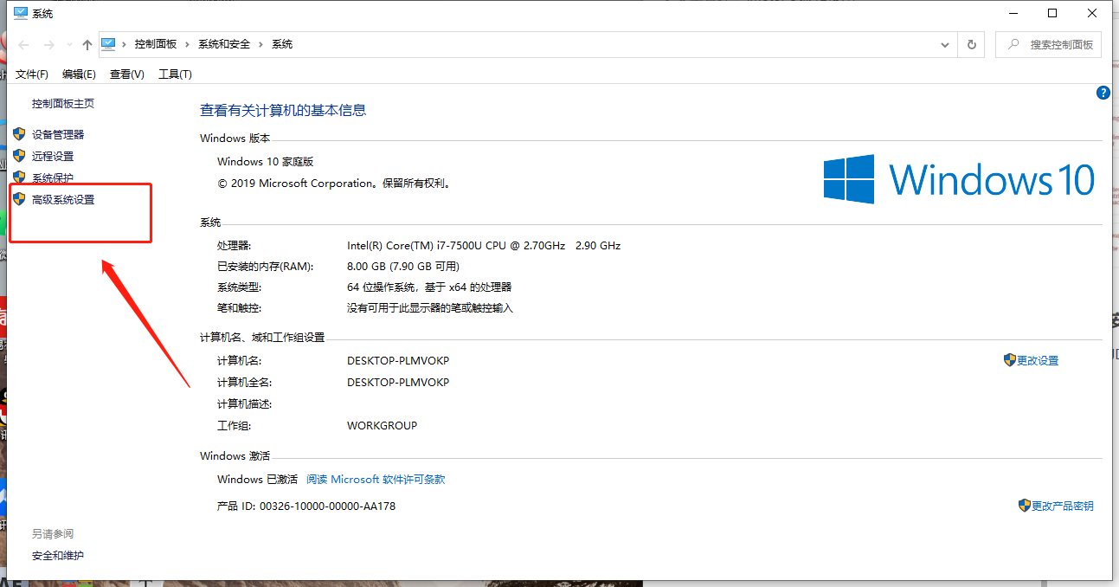The image size is (1119, 587).
Task: Open the 工具(T) menu
Action: (176, 74)
